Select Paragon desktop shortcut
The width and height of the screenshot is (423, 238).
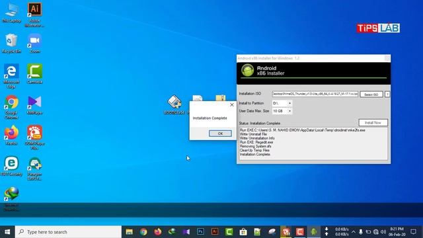[x=34, y=169]
